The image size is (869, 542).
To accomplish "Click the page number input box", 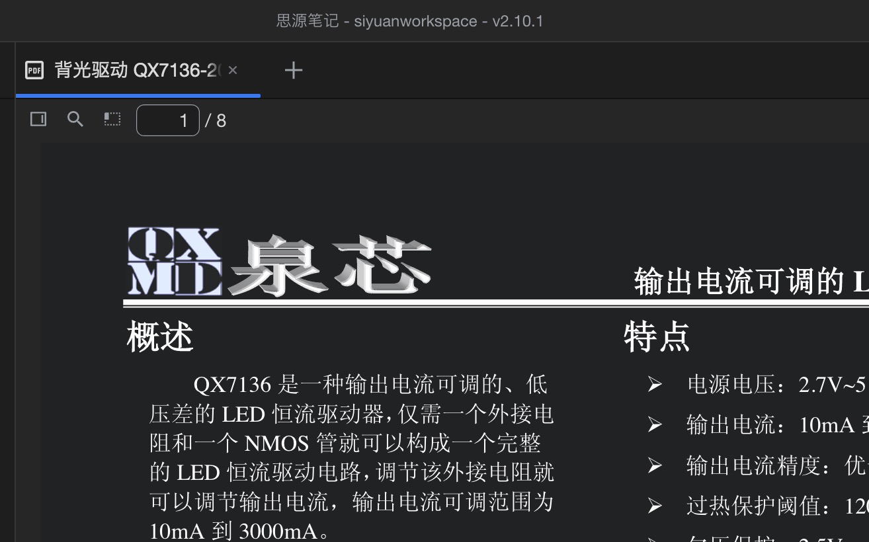I will (x=168, y=120).
